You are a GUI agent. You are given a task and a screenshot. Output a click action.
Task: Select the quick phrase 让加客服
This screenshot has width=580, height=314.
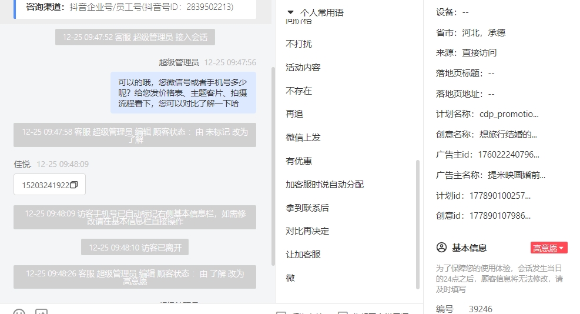point(303,255)
